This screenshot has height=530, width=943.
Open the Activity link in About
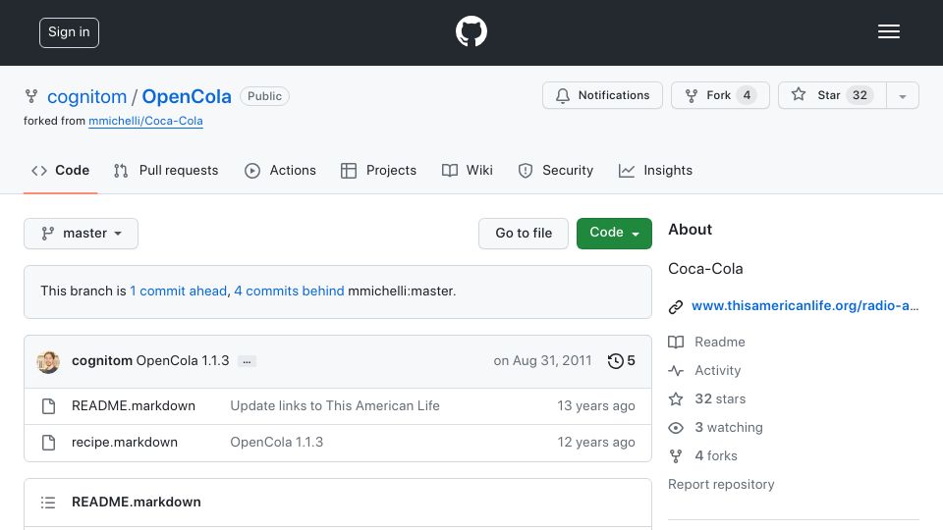tap(704, 370)
